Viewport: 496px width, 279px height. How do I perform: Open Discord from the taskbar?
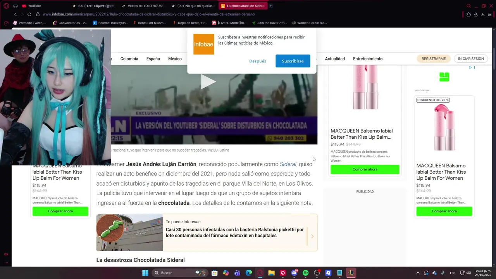click(x=294, y=273)
